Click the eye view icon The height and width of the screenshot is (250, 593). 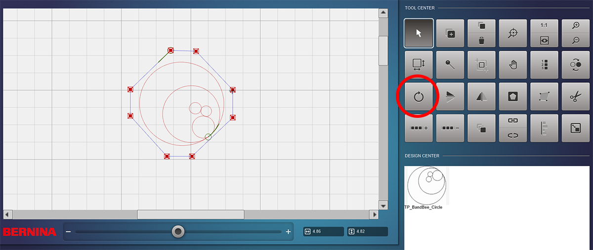click(544, 40)
